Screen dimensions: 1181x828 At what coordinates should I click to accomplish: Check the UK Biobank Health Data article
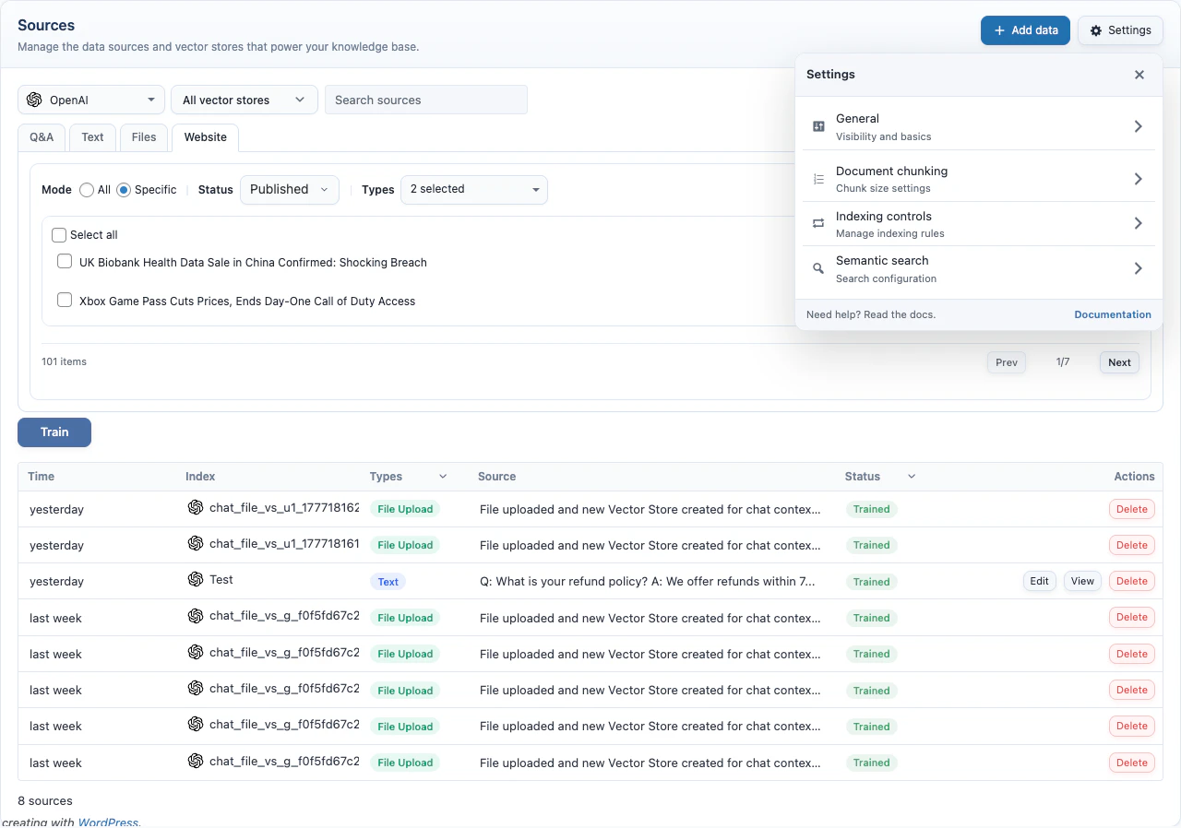tap(65, 262)
